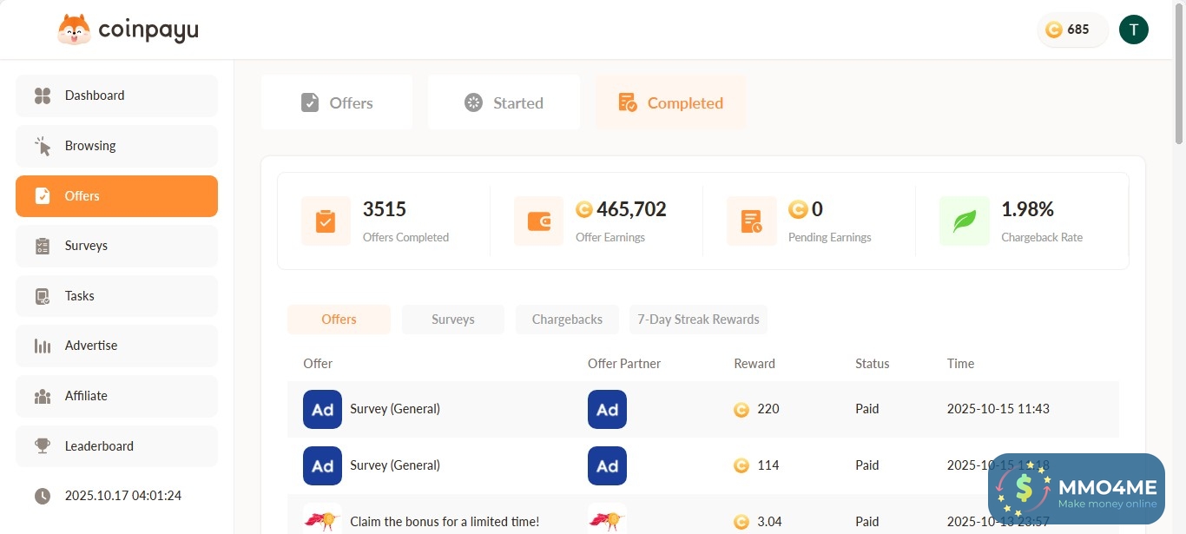Click the Leaderboard trophy icon

pyautogui.click(x=43, y=446)
